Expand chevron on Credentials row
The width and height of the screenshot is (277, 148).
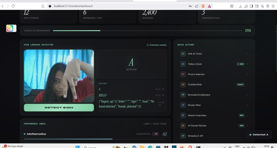[x=247, y=85]
